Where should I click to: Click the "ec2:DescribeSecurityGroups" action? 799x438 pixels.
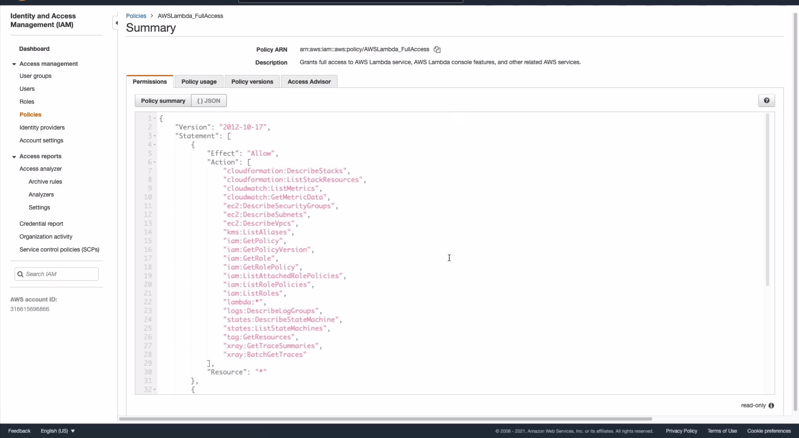pyautogui.click(x=279, y=206)
